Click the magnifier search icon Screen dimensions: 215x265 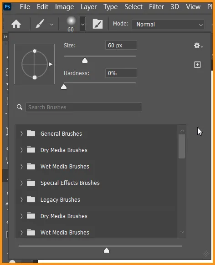[20, 107]
